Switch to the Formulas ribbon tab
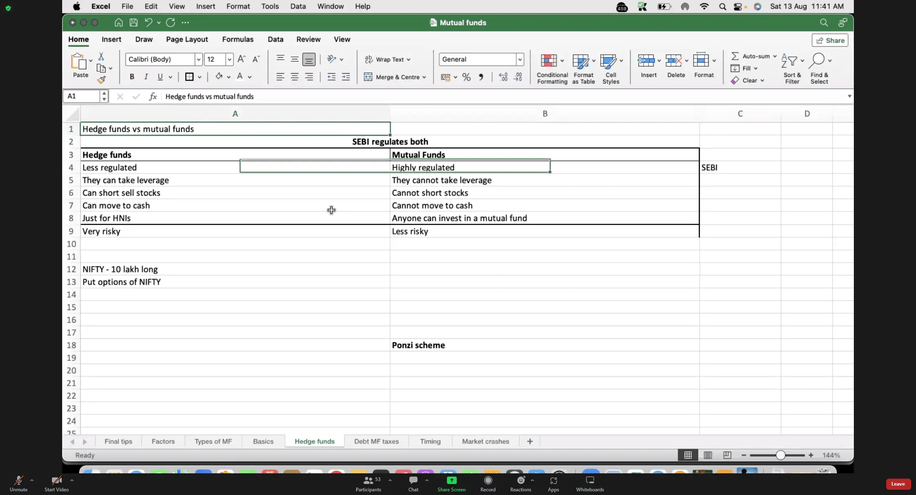This screenshot has width=916, height=495. point(238,39)
